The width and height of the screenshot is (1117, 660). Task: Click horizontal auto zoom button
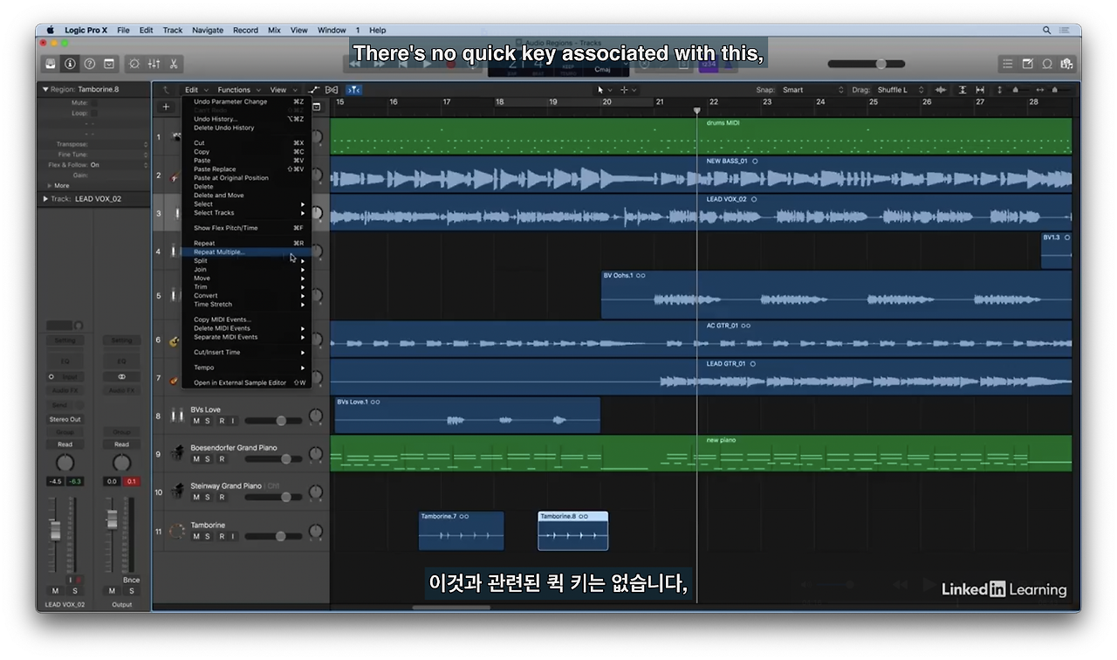pyautogui.click(x=980, y=90)
